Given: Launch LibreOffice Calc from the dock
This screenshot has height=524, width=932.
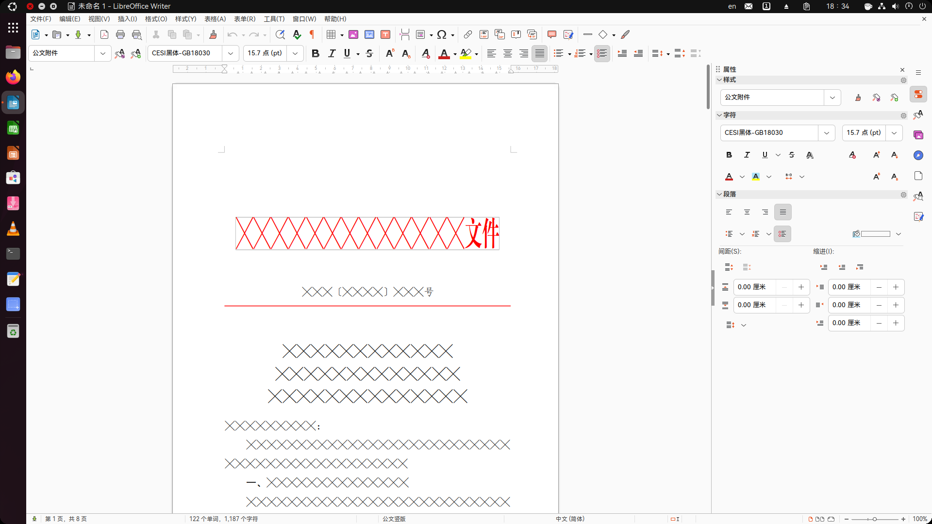Looking at the screenshot, I should click(13, 129).
